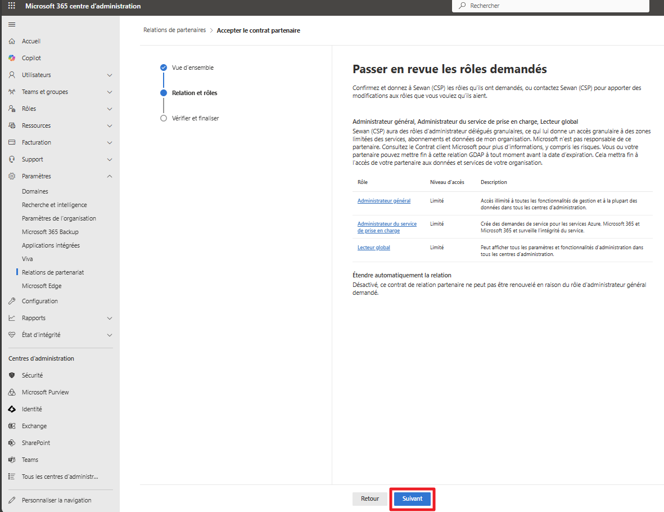
Task: Click the Support headset icon
Action: [x=12, y=159]
